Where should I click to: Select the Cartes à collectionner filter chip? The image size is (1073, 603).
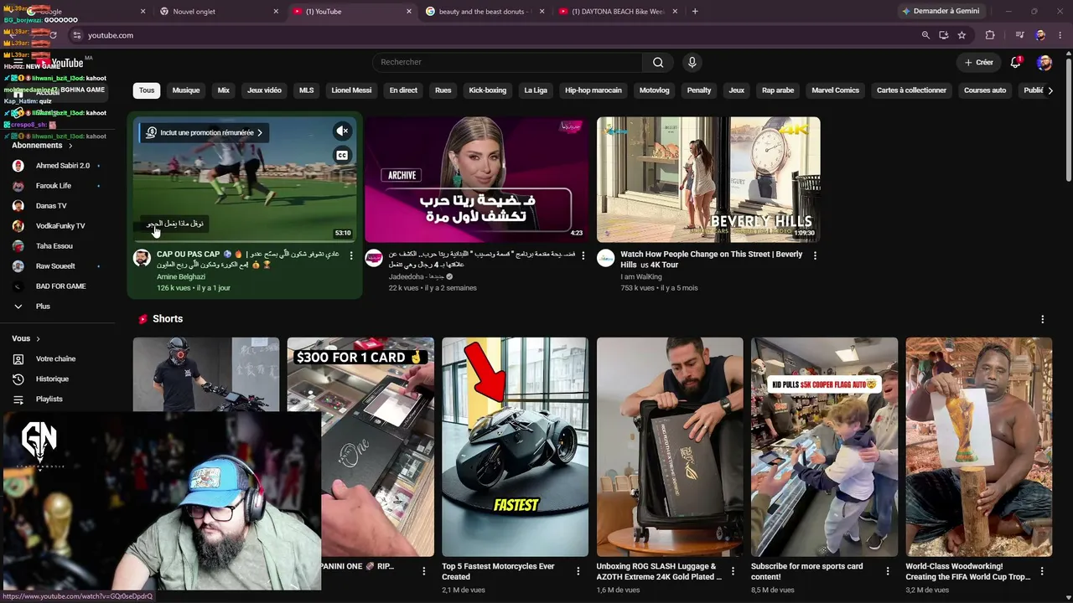[911, 90]
